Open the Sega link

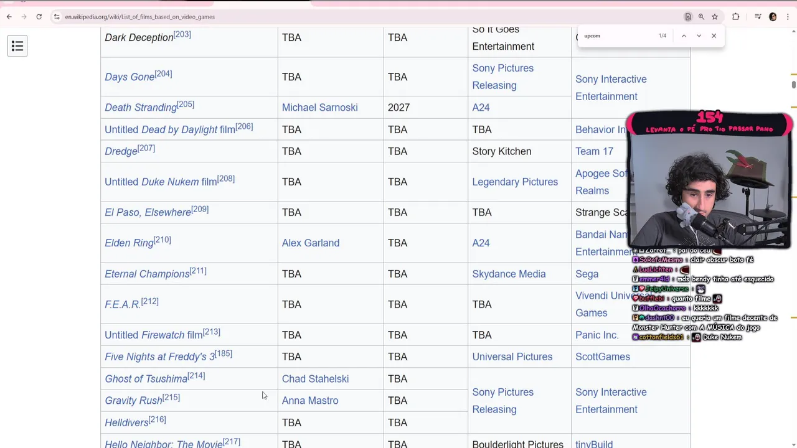tap(587, 274)
